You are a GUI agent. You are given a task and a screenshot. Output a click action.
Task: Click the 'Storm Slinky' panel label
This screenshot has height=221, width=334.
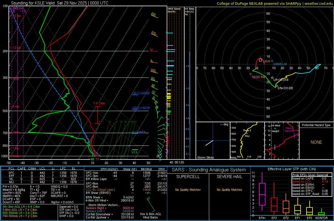[205, 157]
